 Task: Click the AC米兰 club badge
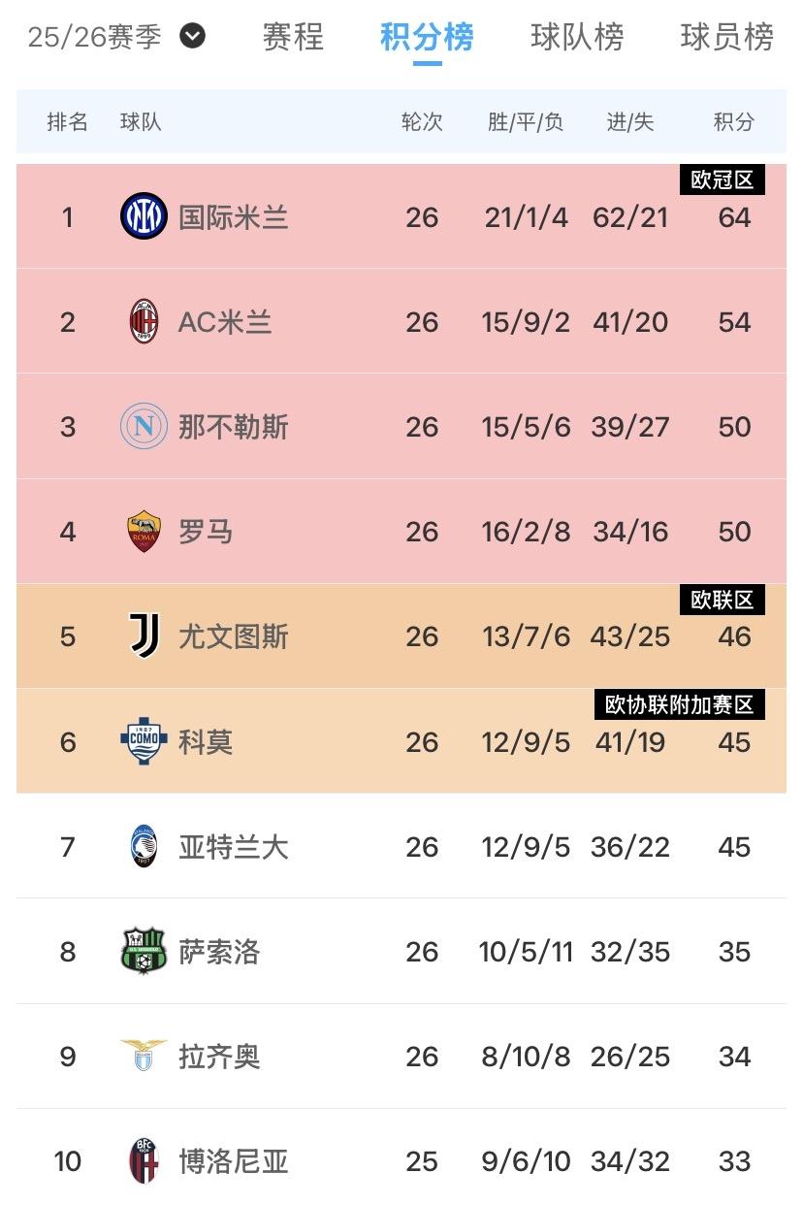[x=144, y=321]
